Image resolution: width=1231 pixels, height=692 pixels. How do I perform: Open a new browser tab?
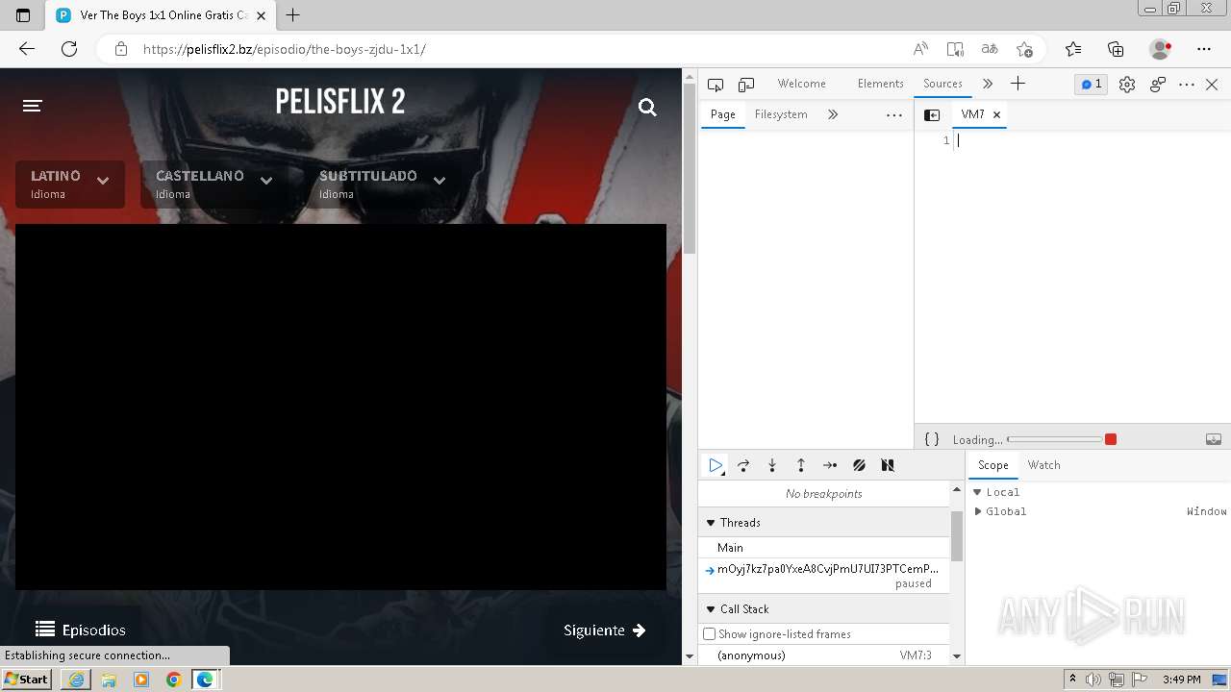[x=293, y=14]
